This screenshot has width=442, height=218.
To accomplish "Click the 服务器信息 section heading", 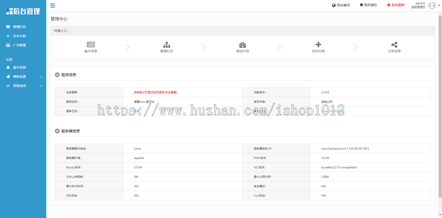I will coord(70,131).
